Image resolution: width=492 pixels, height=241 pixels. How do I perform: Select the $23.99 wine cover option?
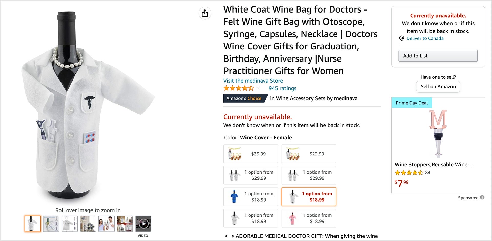pyautogui.click(x=309, y=154)
